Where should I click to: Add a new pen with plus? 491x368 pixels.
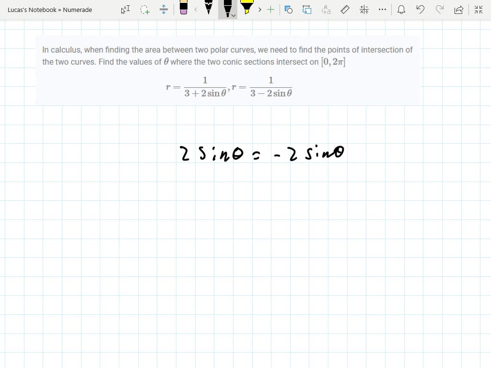point(271,10)
